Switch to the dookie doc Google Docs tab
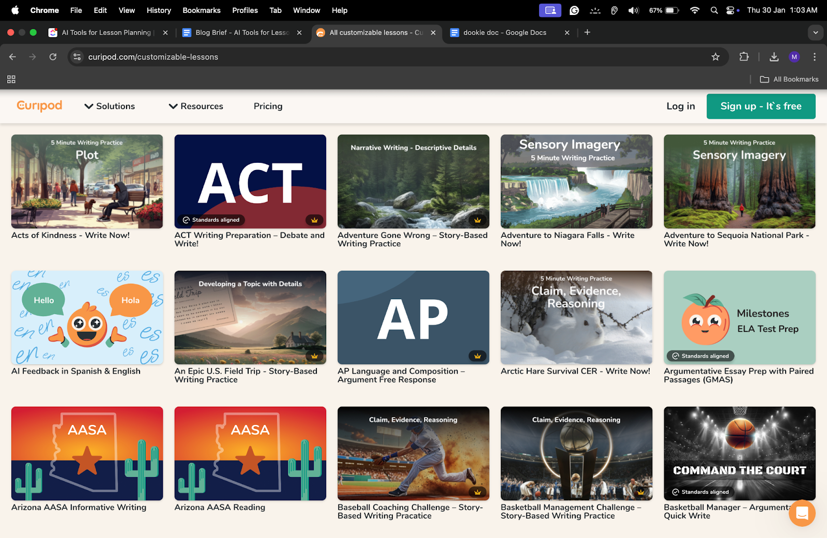This screenshot has width=827, height=538. click(504, 32)
